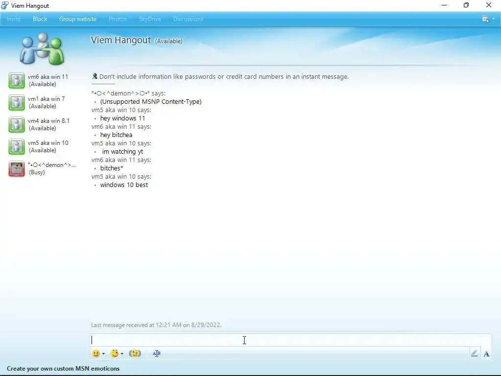Viewport: 501px width, 376px height.
Task: Expand the show-menu dropdown arrow
Action: [x=493, y=19]
